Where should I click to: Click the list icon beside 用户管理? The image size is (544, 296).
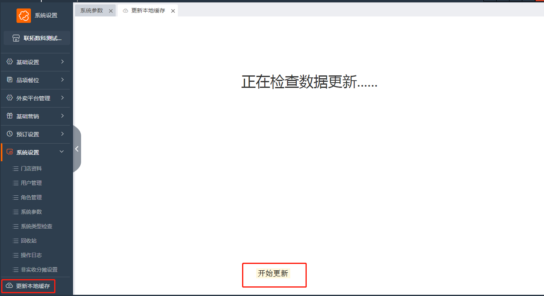16,183
